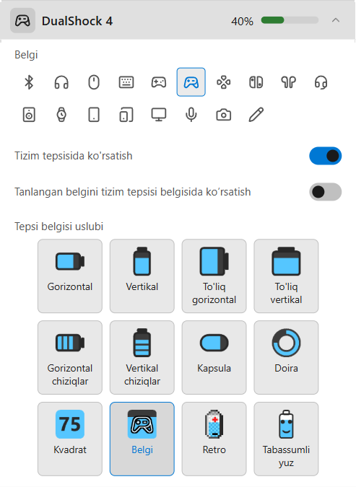Pick the Retro pixel battery style
Image resolution: width=356 pixels, height=487 pixels.
[214, 439]
